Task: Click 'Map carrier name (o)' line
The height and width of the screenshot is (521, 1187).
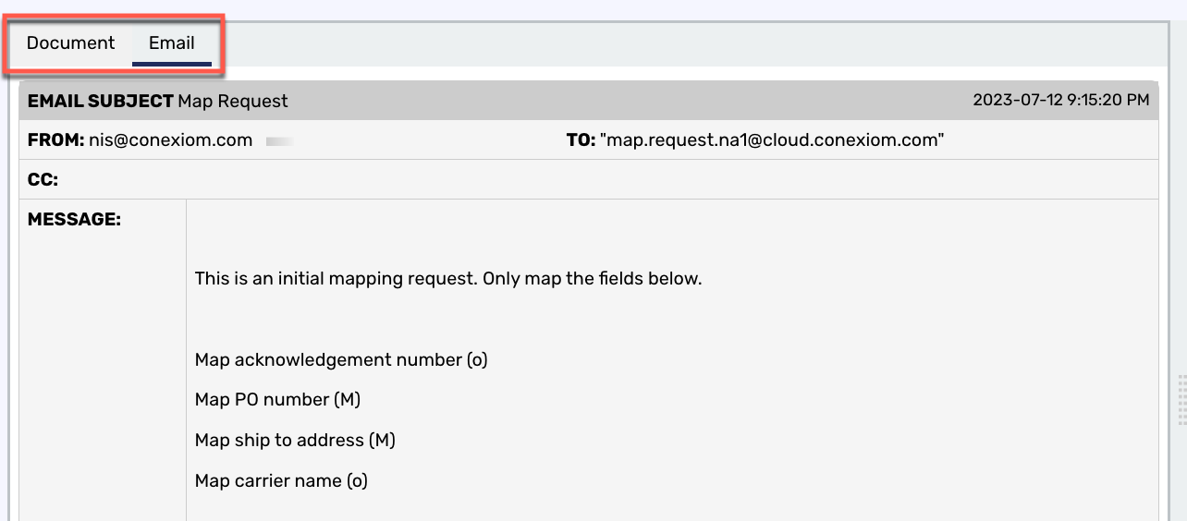Action: (x=281, y=481)
